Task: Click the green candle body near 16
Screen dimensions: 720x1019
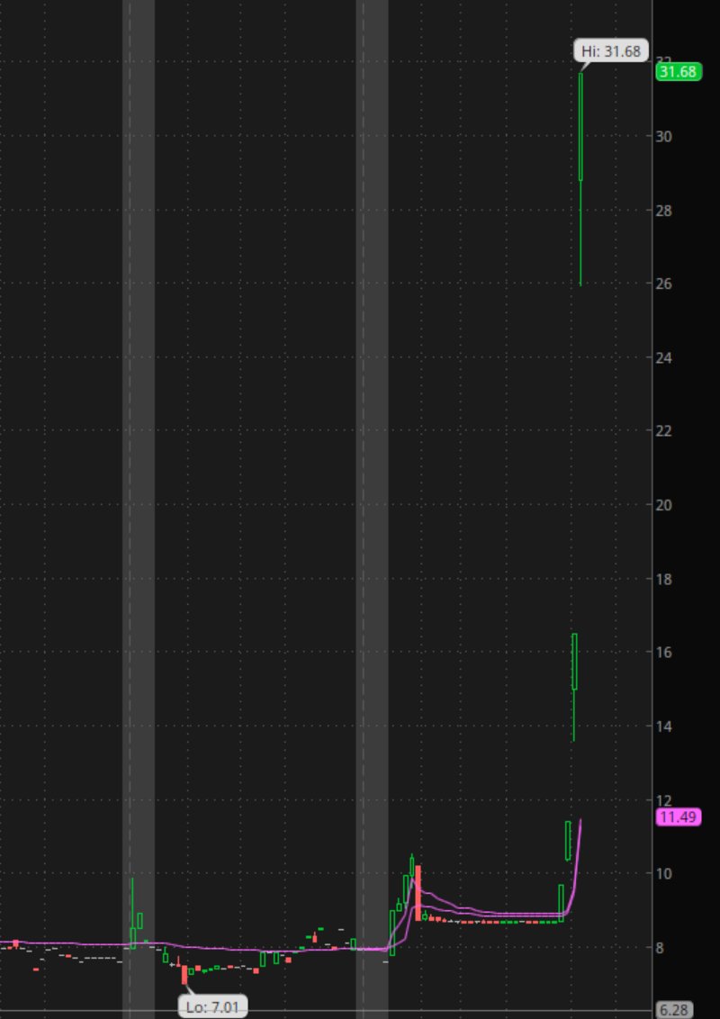Action: click(574, 662)
